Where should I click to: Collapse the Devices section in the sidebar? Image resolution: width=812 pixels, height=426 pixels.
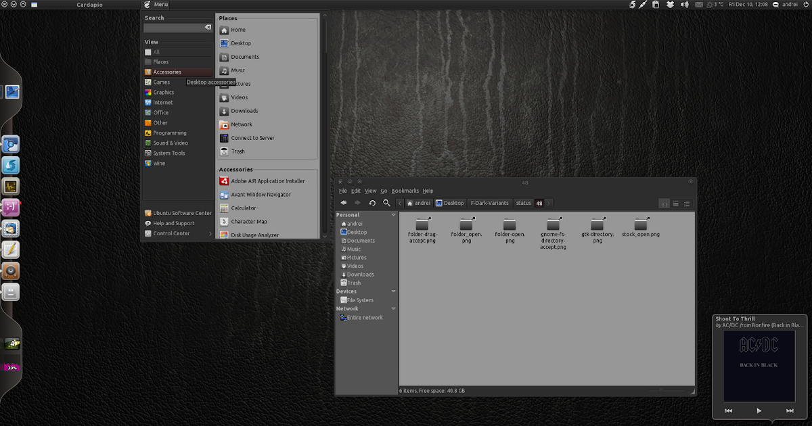[392, 291]
